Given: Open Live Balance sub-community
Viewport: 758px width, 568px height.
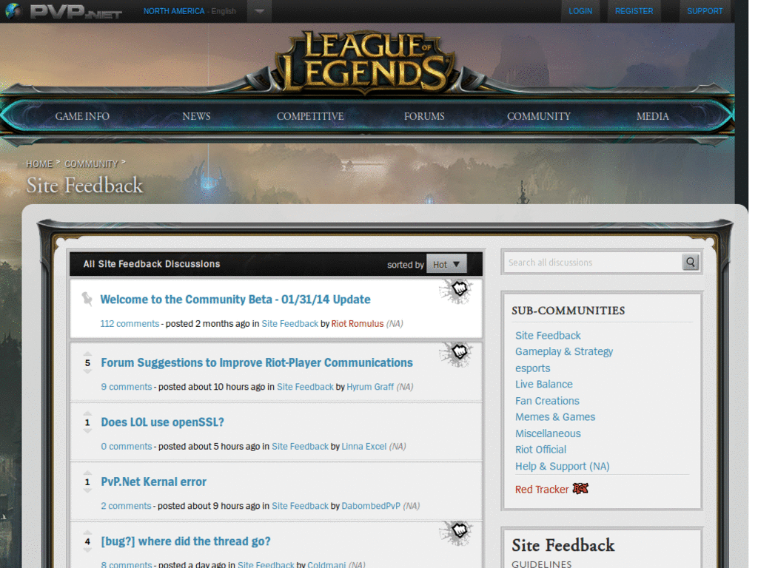Looking at the screenshot, I should pos(544,384).
